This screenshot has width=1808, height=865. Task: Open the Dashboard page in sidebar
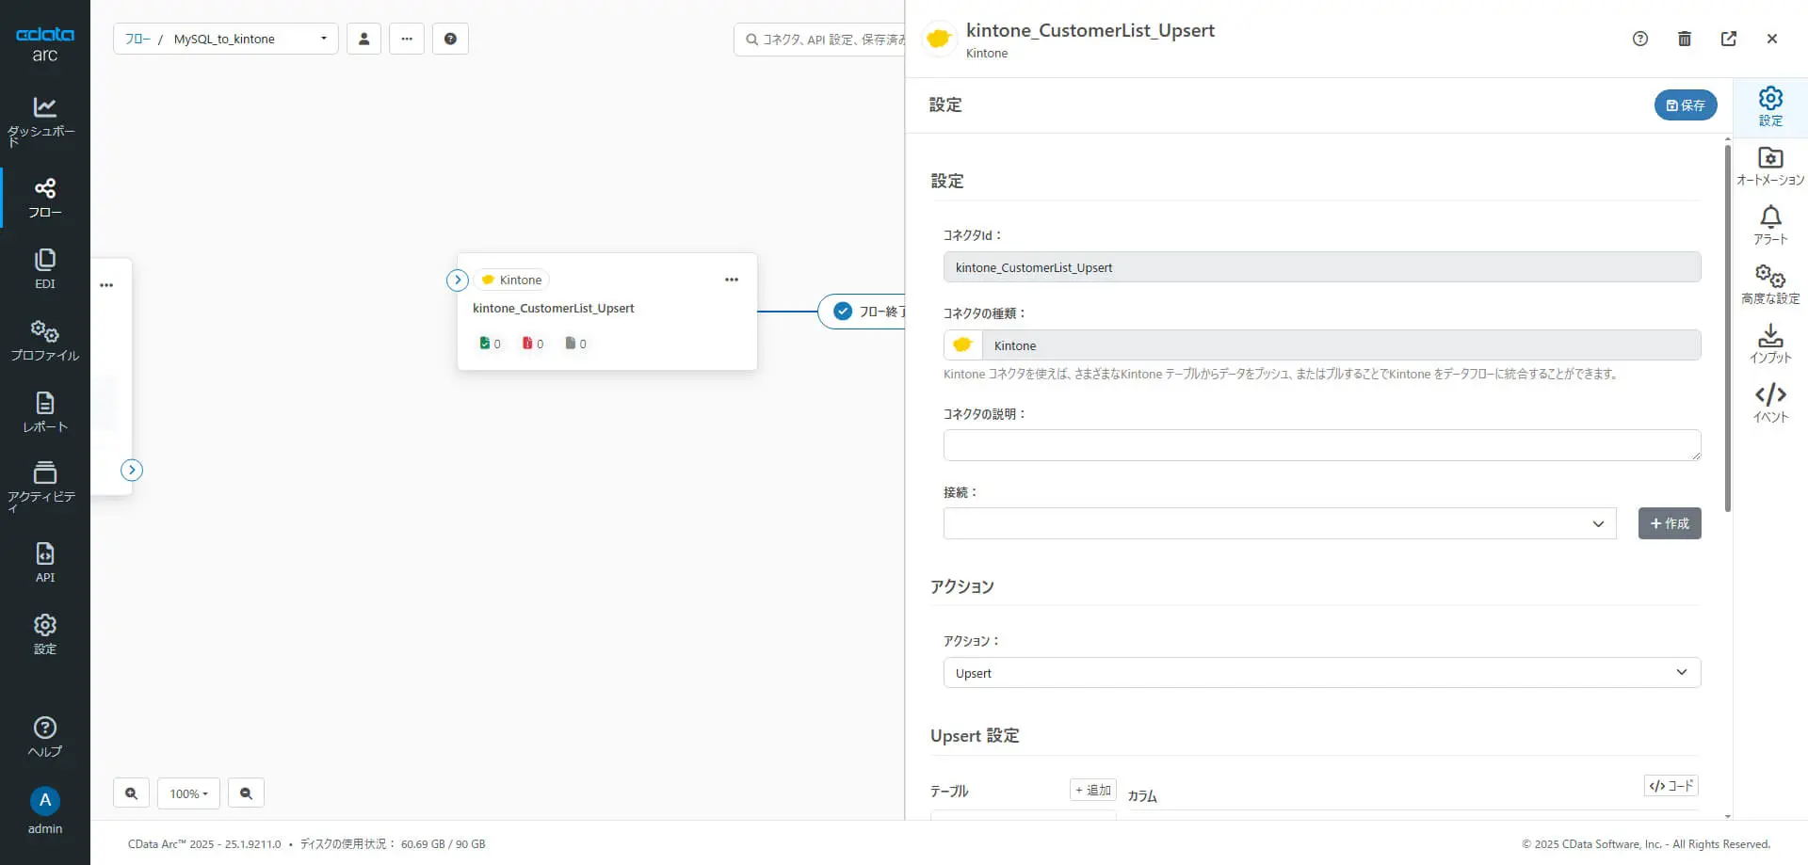(x=44, y=120)
